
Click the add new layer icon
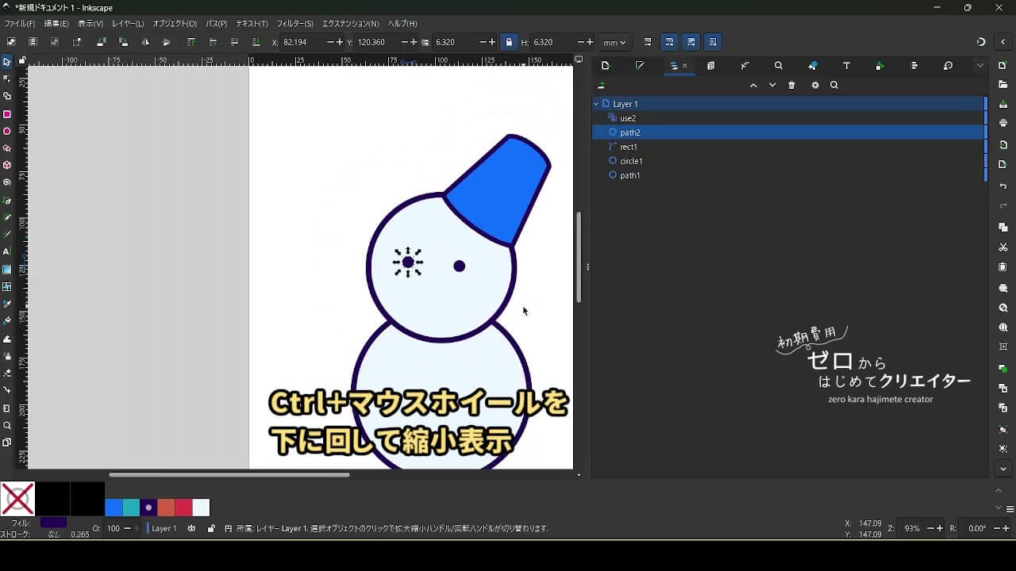click(x=602, y=86)
